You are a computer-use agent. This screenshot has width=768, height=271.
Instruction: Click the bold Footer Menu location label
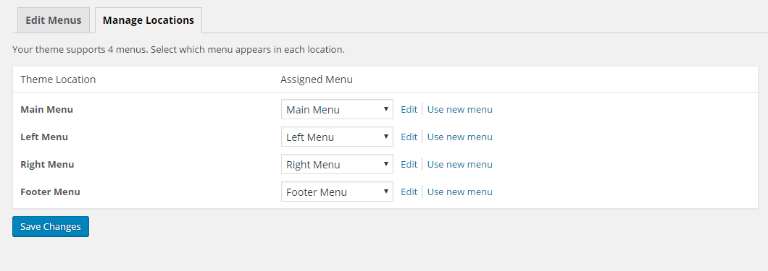click(50, 192)
